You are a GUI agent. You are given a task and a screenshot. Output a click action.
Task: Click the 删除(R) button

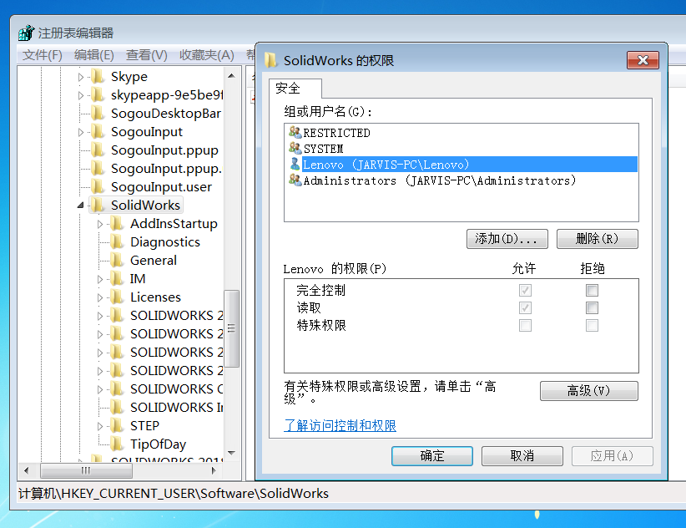(x=598, y=239)
